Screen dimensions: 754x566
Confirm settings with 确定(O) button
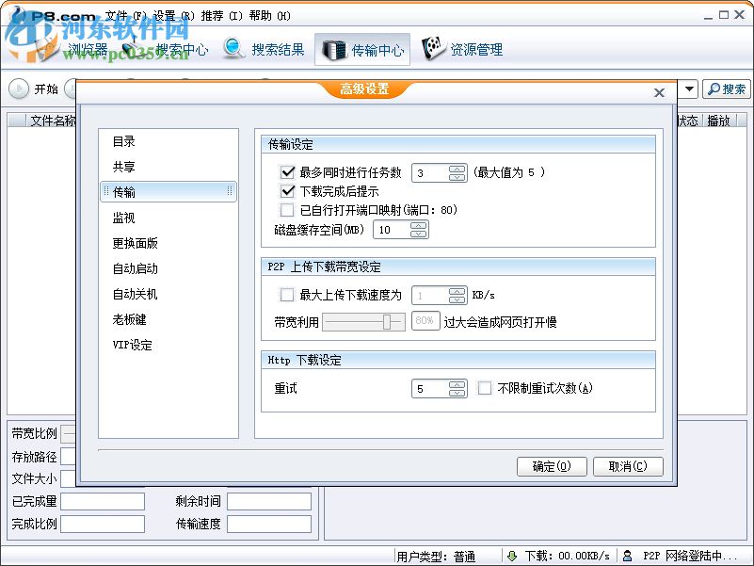click(x=552, y=466)
